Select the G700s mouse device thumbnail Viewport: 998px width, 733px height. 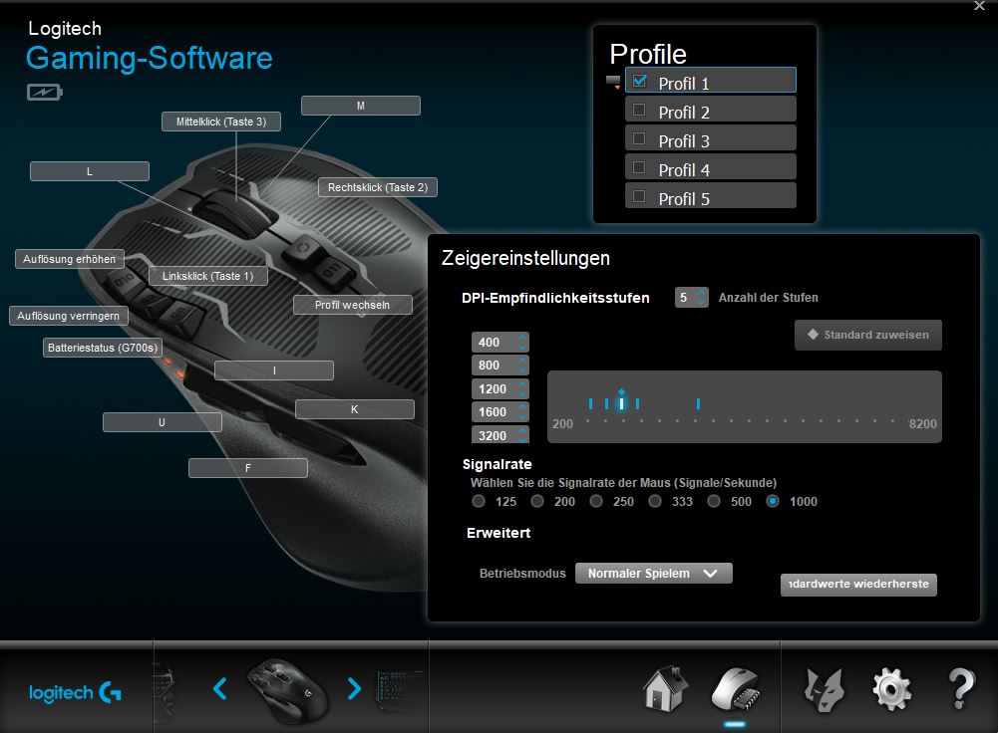(288, 690)
